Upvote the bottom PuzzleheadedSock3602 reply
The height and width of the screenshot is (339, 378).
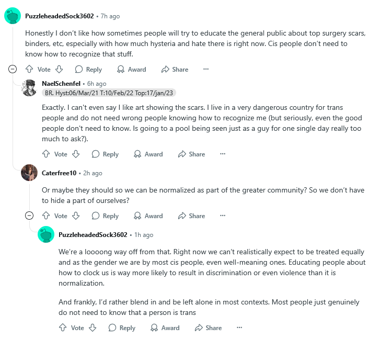tap(63, 327)
